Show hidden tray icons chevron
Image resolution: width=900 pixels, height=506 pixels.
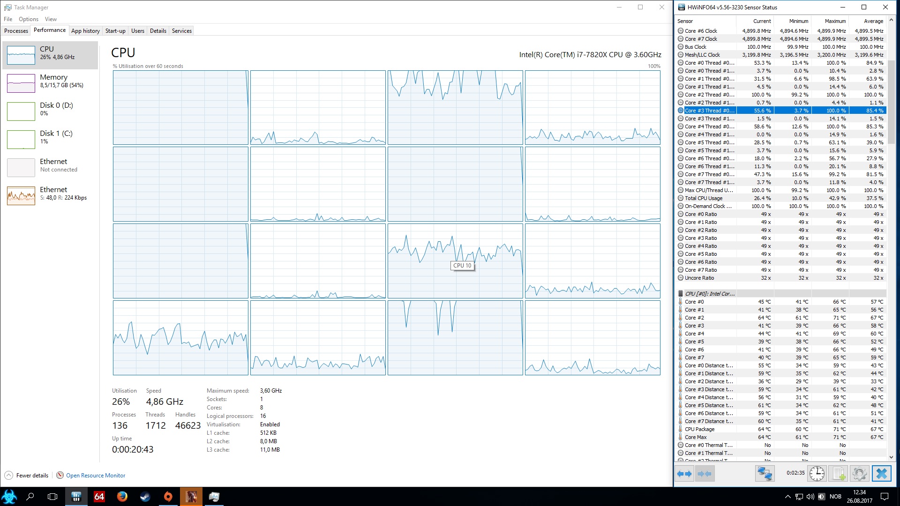(x=787, y=497)
